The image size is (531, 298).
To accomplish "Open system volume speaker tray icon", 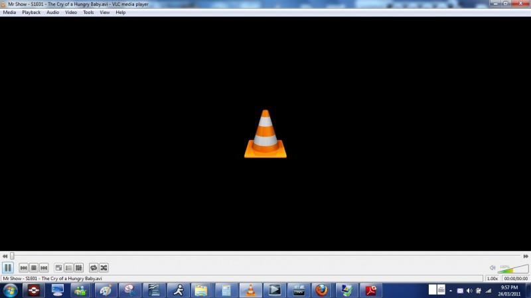I will click(469, 291).
